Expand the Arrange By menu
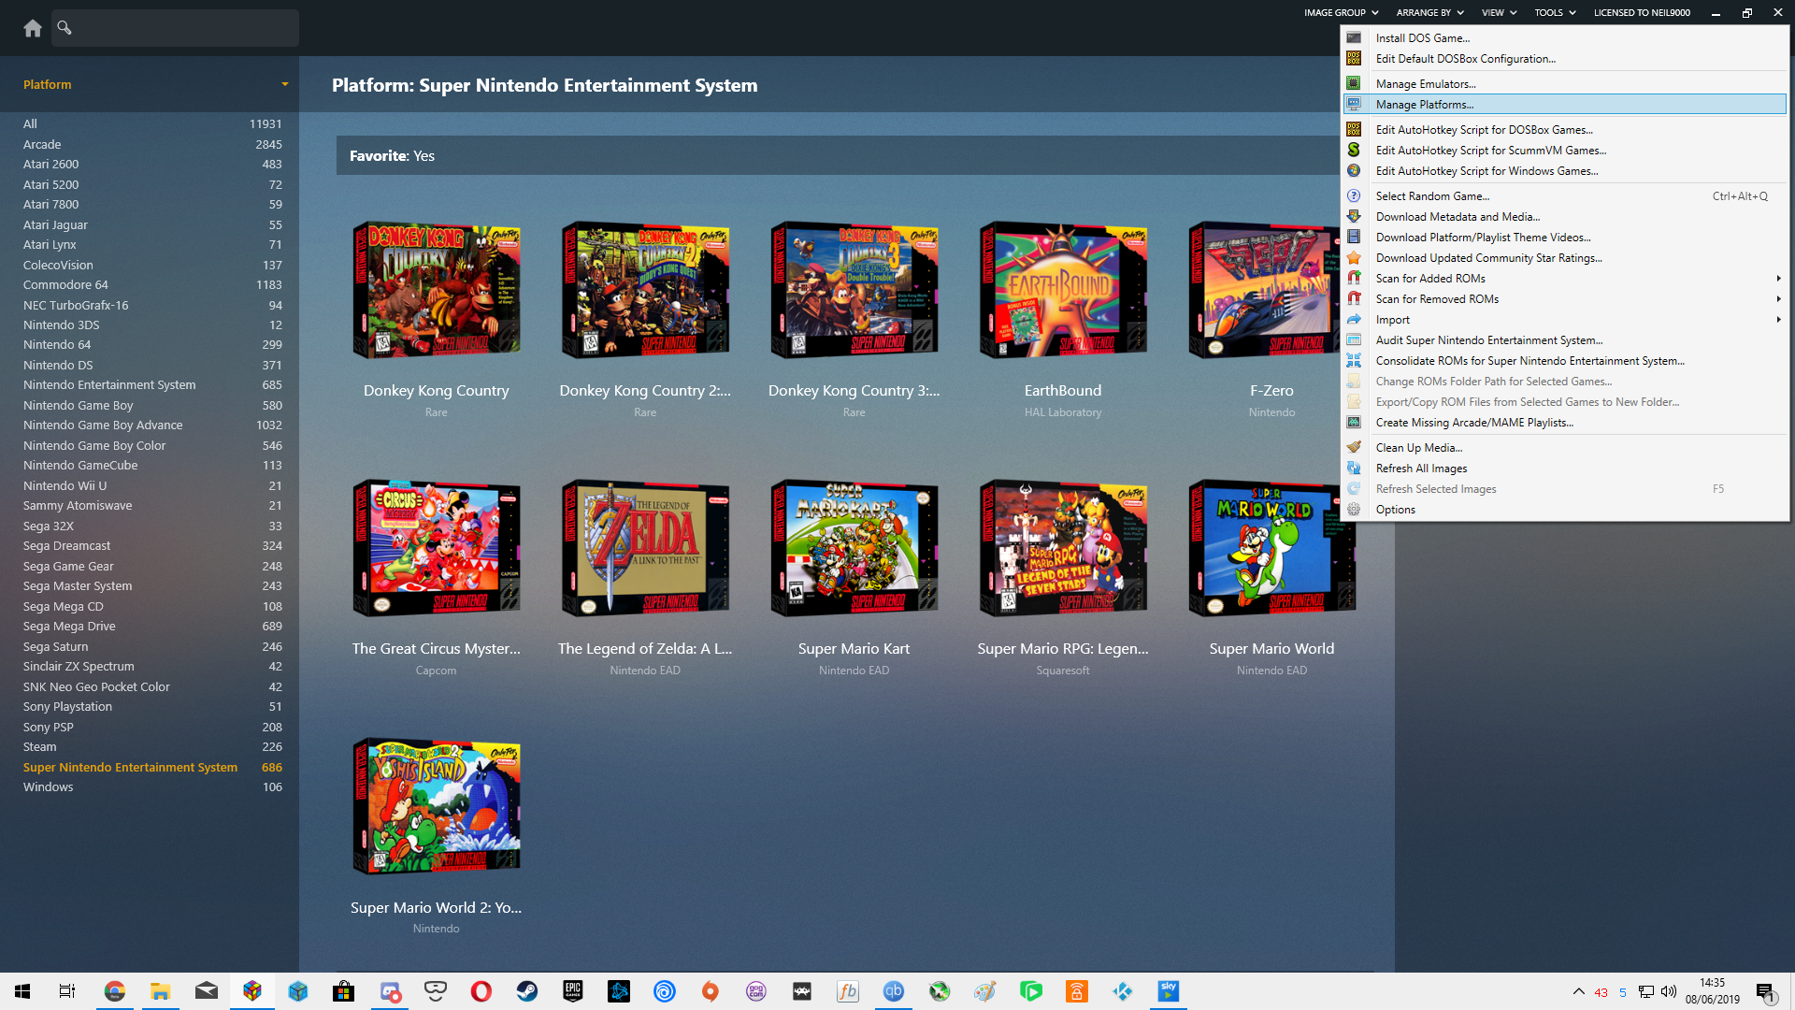1795x1010 pixels. click(1429, 13)
